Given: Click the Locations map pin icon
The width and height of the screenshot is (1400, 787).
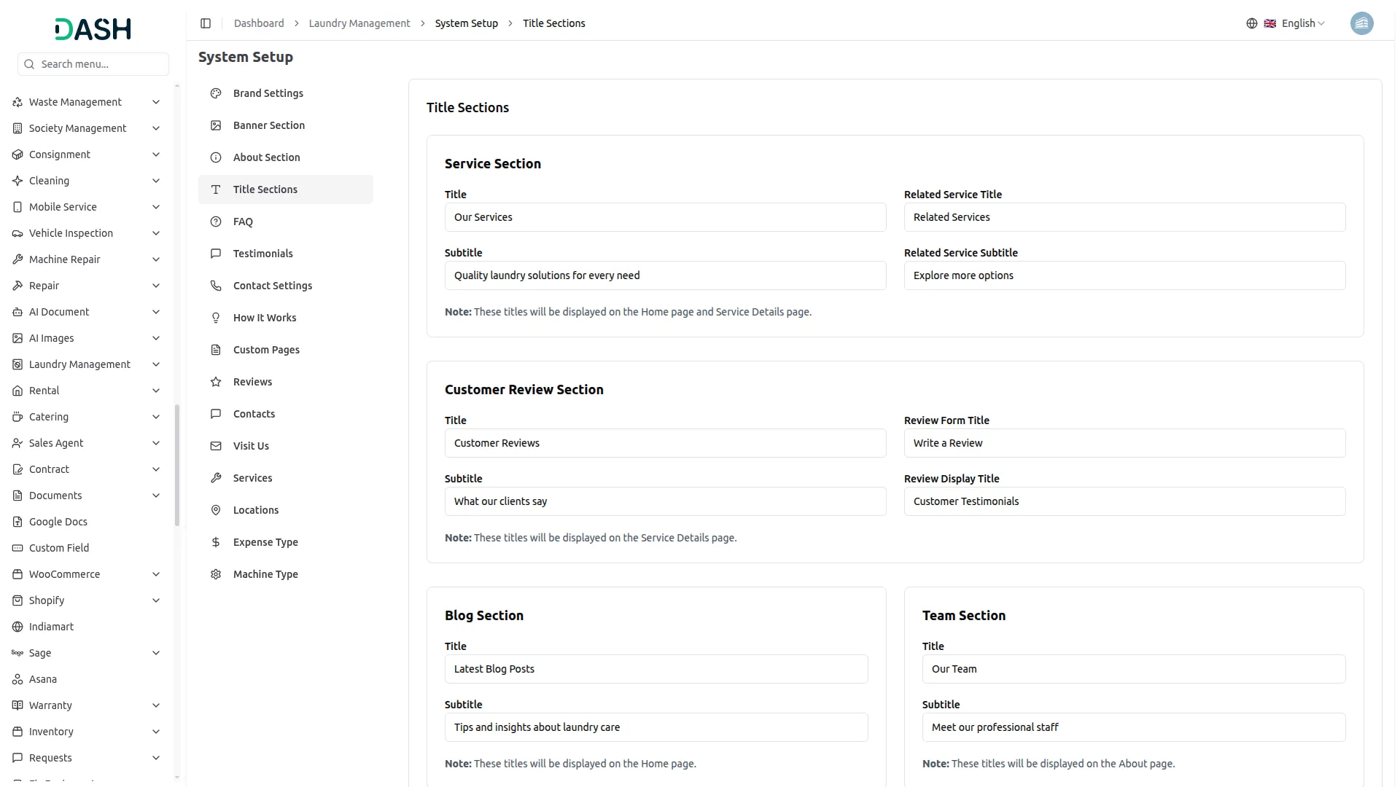Looking at the screenshot, I should point(215,509).
